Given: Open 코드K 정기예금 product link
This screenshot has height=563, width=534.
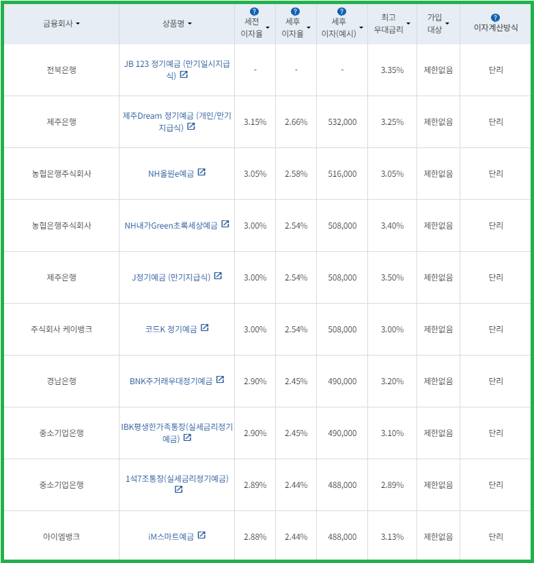Looking at the screenshot, I should click(x=171, y=329).
